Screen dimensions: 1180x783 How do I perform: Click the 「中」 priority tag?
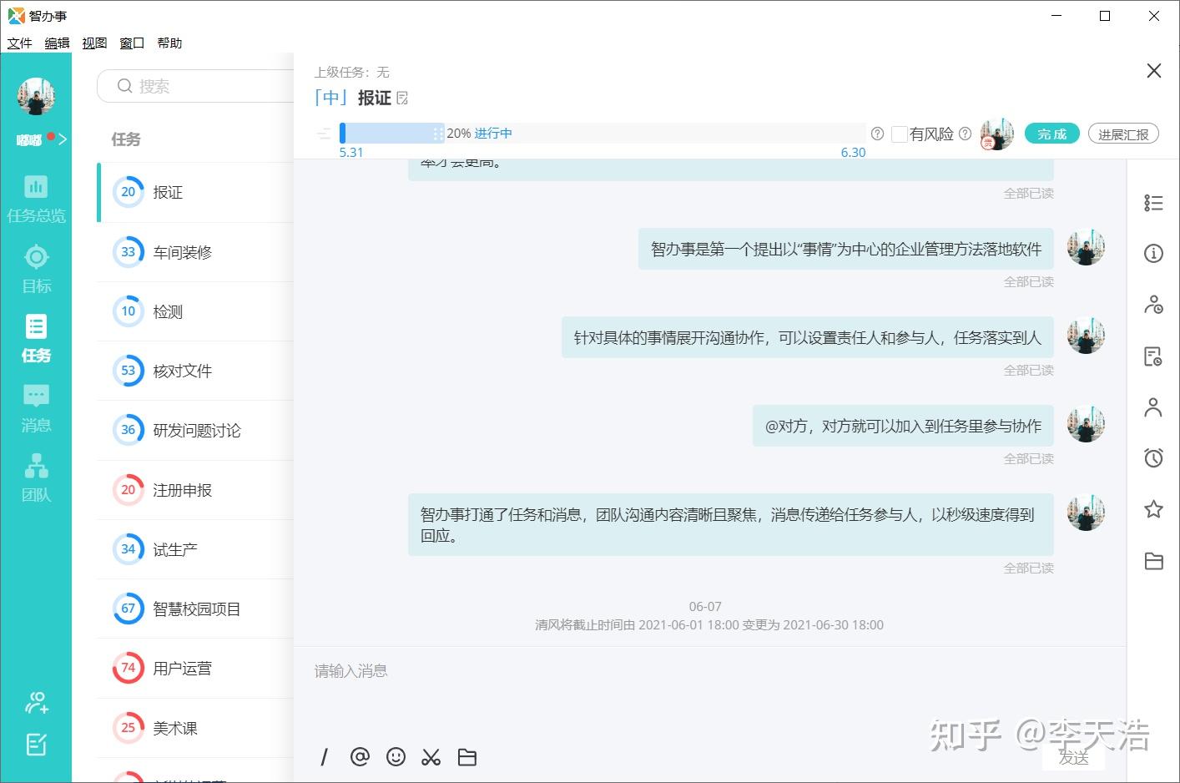pos(331,98)
